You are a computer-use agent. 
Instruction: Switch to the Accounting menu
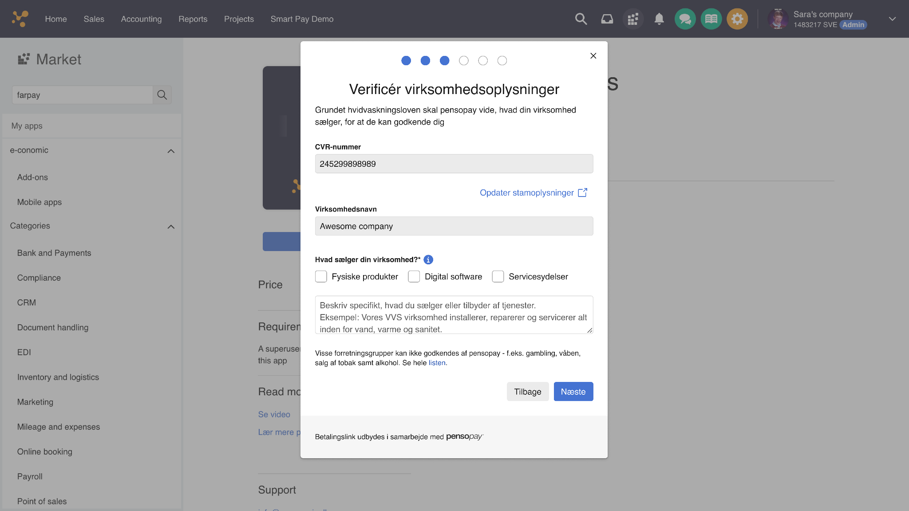tap(141, 19)
